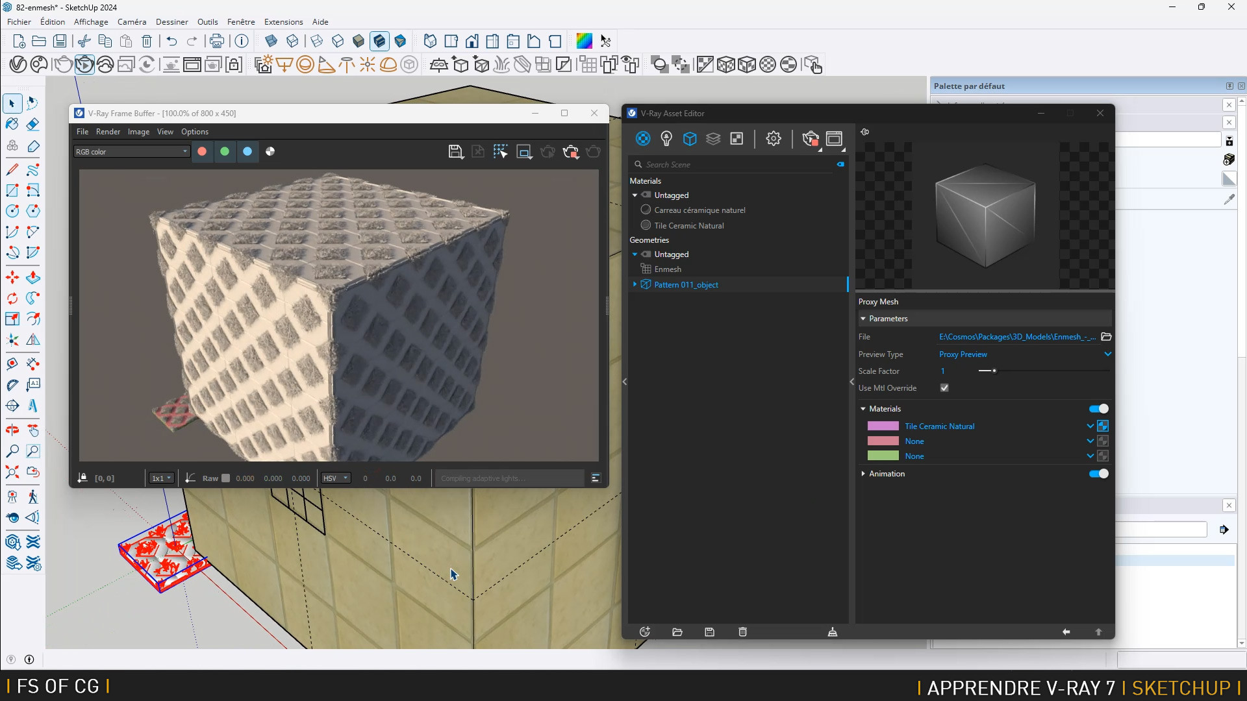This screenshot has width=1247, height=701.
Task: Select the Lights tab in Asset Editor
Action: (666, 138)
